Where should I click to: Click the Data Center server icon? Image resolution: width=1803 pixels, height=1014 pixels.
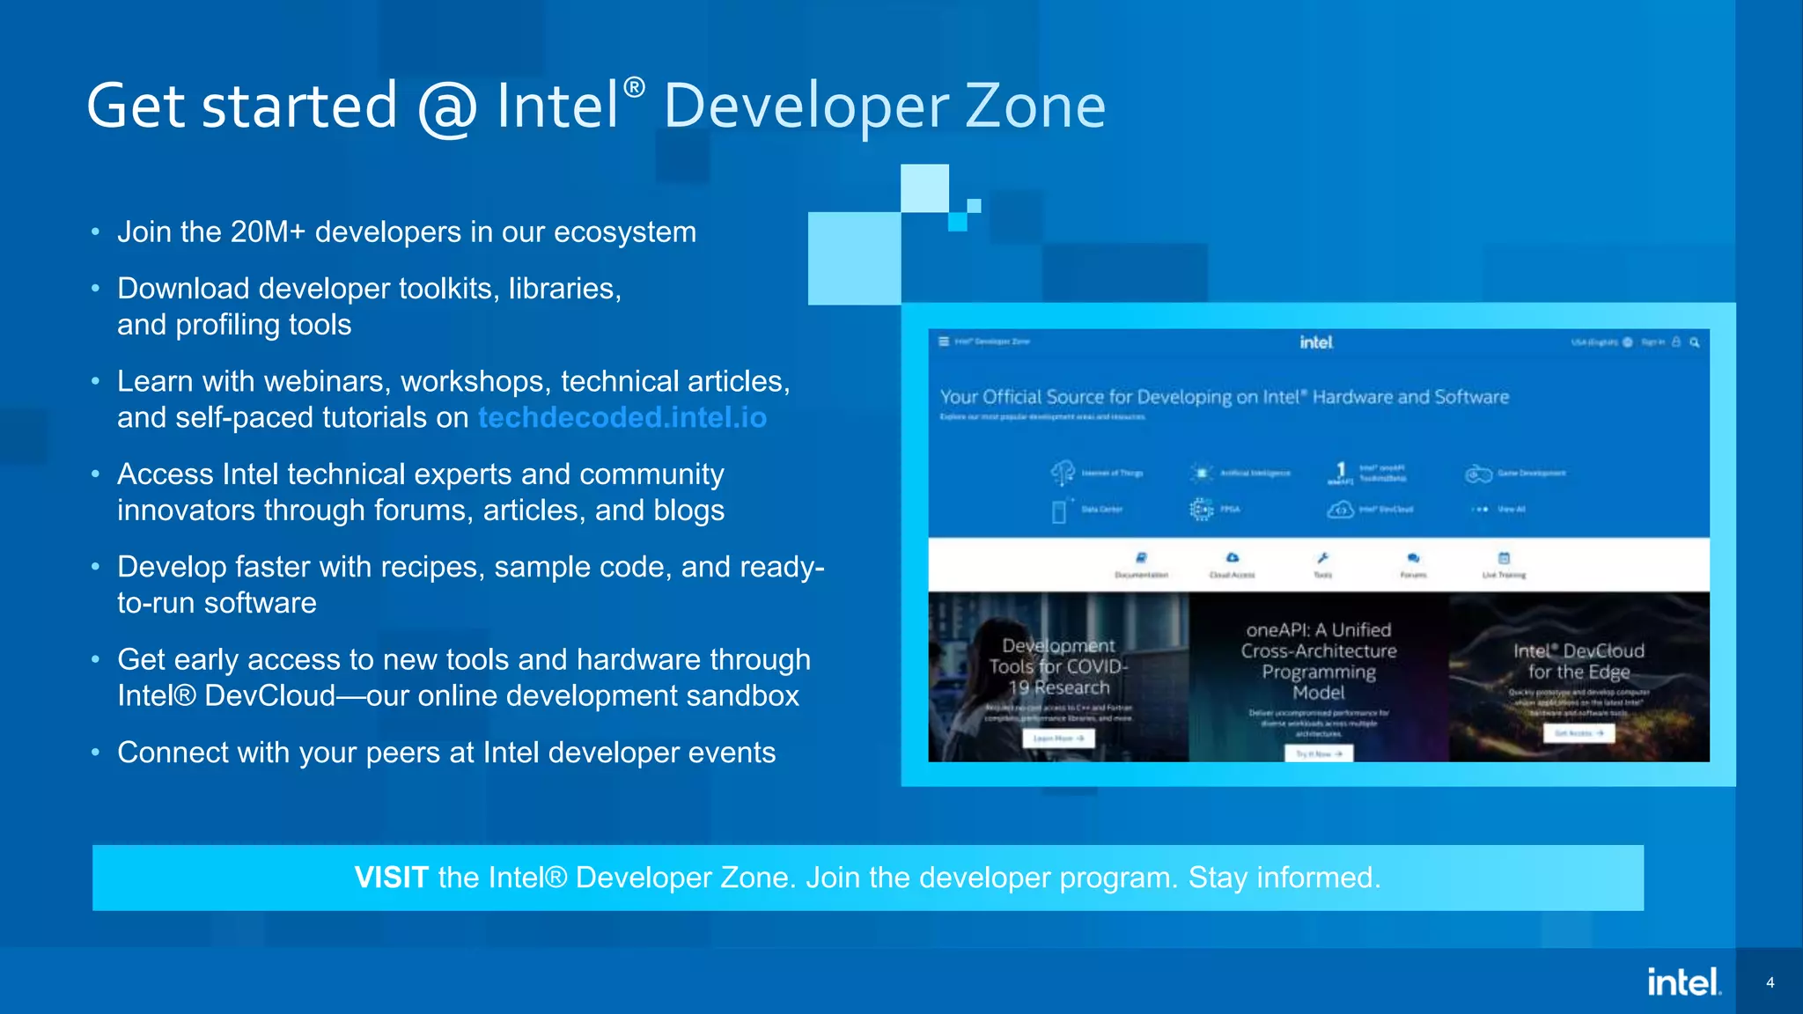click(x=1059, y=511)
